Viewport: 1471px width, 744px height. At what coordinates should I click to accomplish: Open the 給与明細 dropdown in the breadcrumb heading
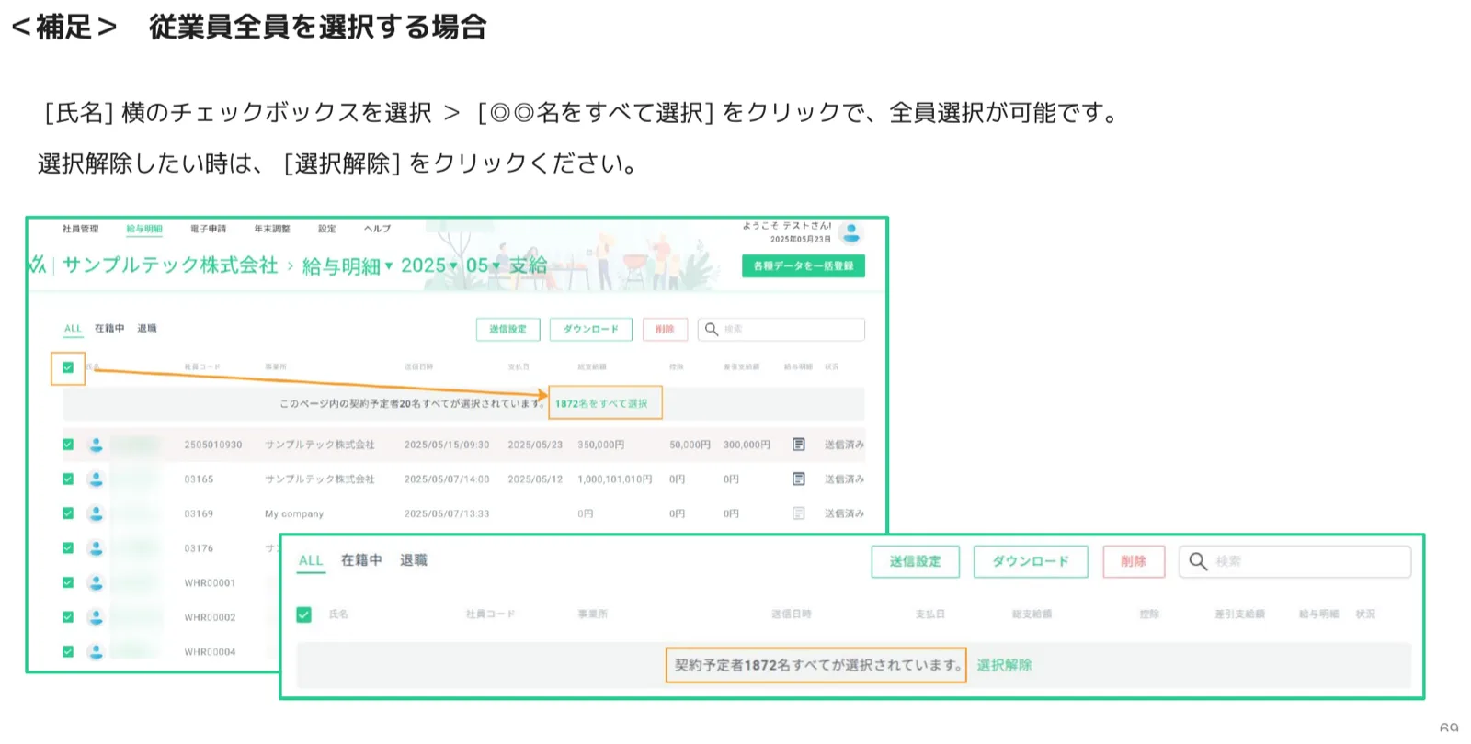tap(348, 266)
